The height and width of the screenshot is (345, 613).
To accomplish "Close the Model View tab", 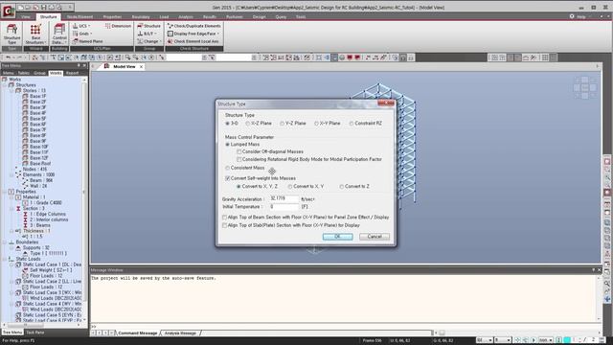I will pyautogui.click(x=141, y=67).
